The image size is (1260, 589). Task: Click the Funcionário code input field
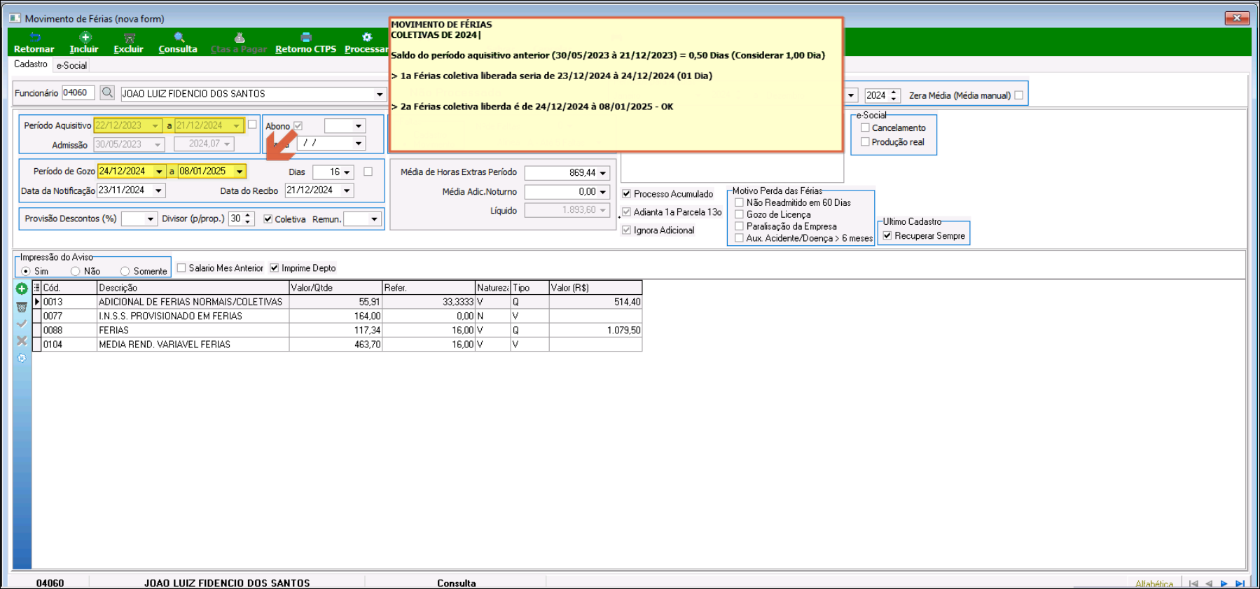coord(78,92)
